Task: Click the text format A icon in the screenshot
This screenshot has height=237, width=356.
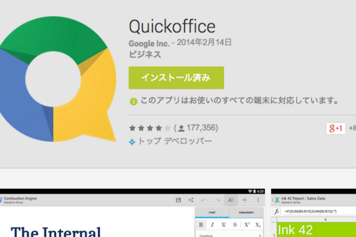Action: (x=231, y=200)
